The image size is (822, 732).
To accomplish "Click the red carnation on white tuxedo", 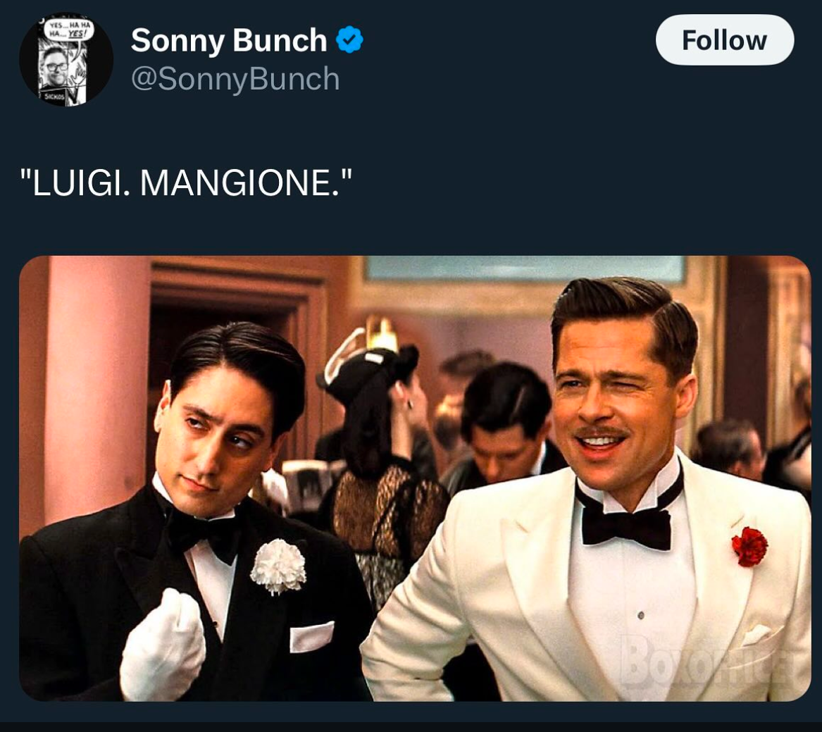I will 749,547.
